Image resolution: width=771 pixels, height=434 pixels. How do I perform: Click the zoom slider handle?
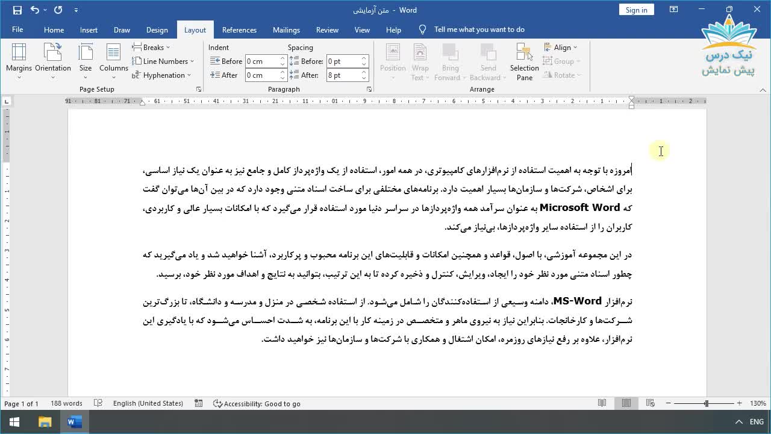(706, 403)
